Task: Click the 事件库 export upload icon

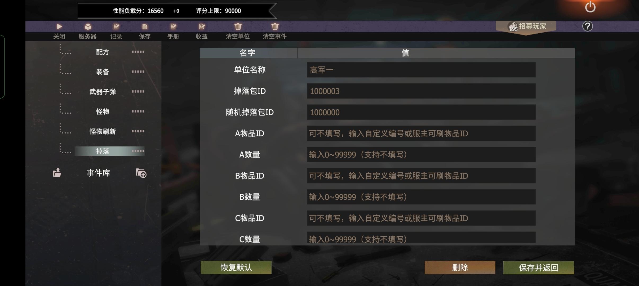Action: click(x=57, y=173)
